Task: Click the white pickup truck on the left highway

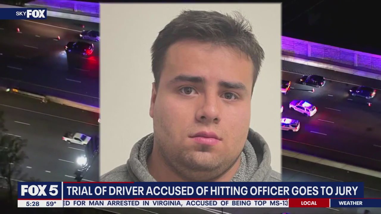Action: click(76, 138)
